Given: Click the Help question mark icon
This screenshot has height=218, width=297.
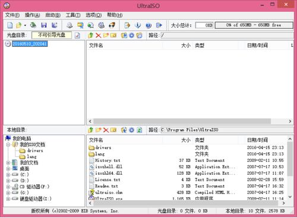Looking at the screenshot, I should [x=148, y=25].
